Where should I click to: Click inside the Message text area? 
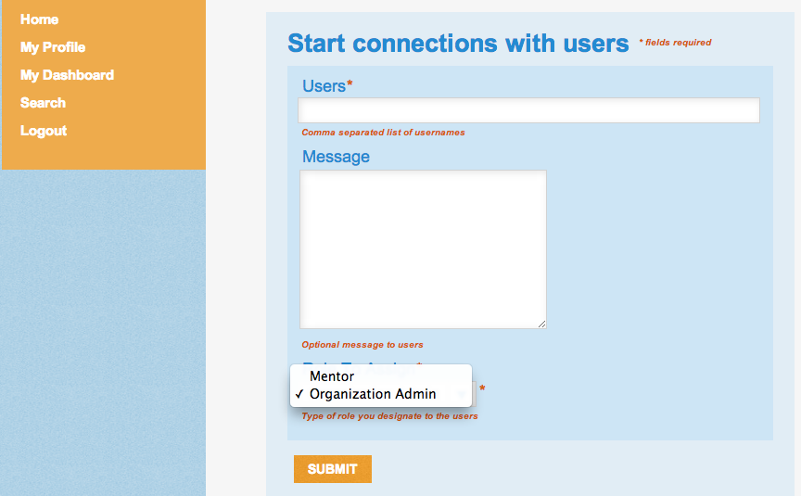(423, 248)
